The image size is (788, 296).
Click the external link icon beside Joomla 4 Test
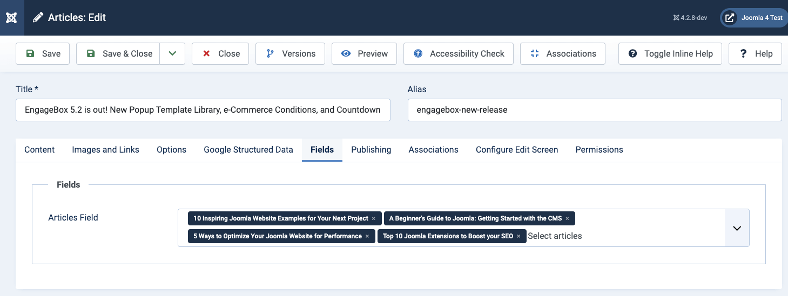click(x=730, y=18)
